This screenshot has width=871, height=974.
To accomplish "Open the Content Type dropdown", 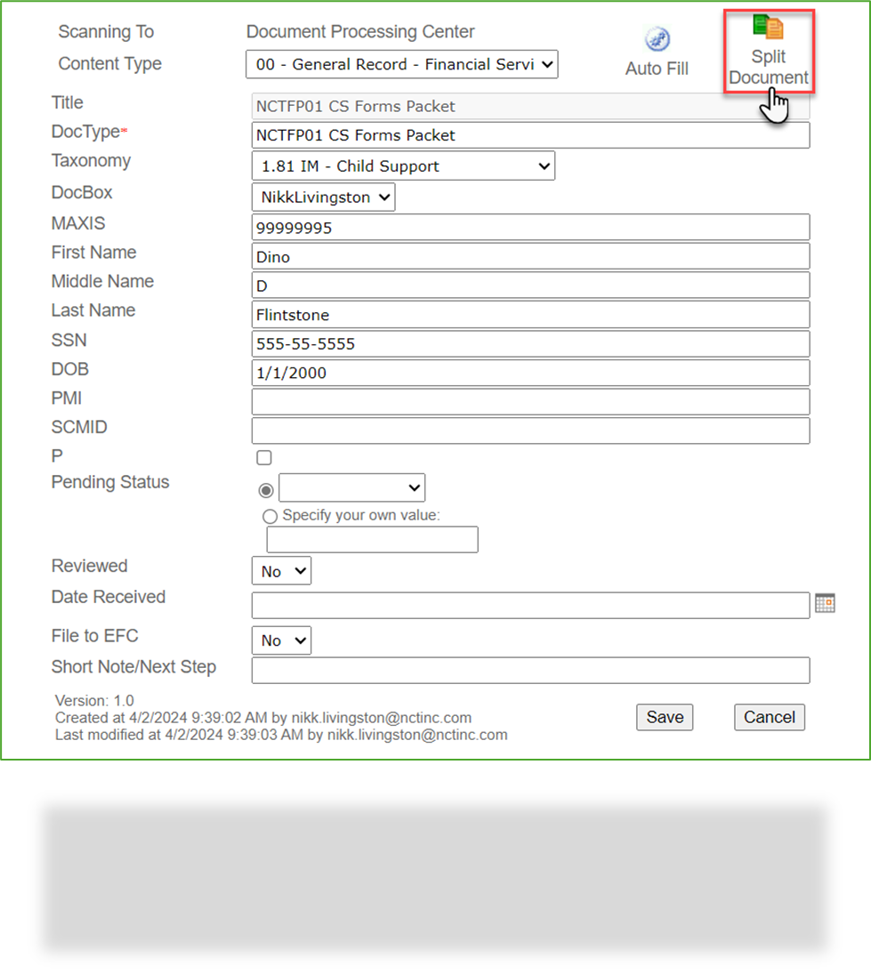I will click(401, 64).
